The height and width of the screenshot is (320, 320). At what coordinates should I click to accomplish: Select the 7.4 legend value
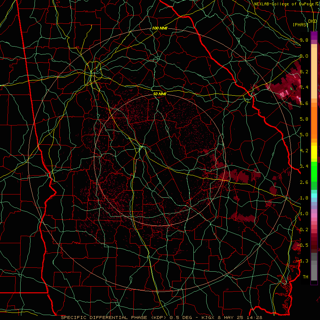tap(304, 87)
